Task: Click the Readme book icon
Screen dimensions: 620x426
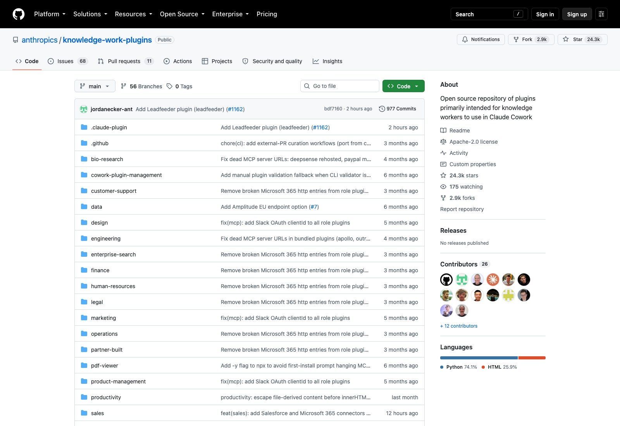Action: 443,131
